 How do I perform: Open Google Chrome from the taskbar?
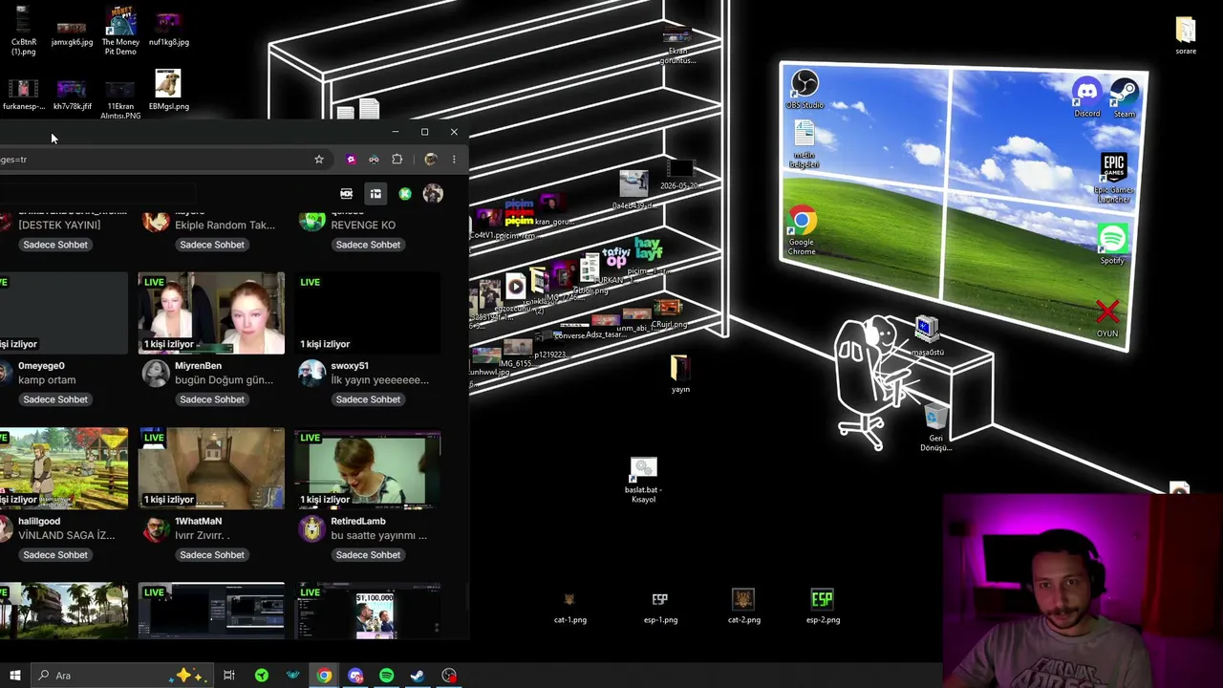[x=325, y=676]
